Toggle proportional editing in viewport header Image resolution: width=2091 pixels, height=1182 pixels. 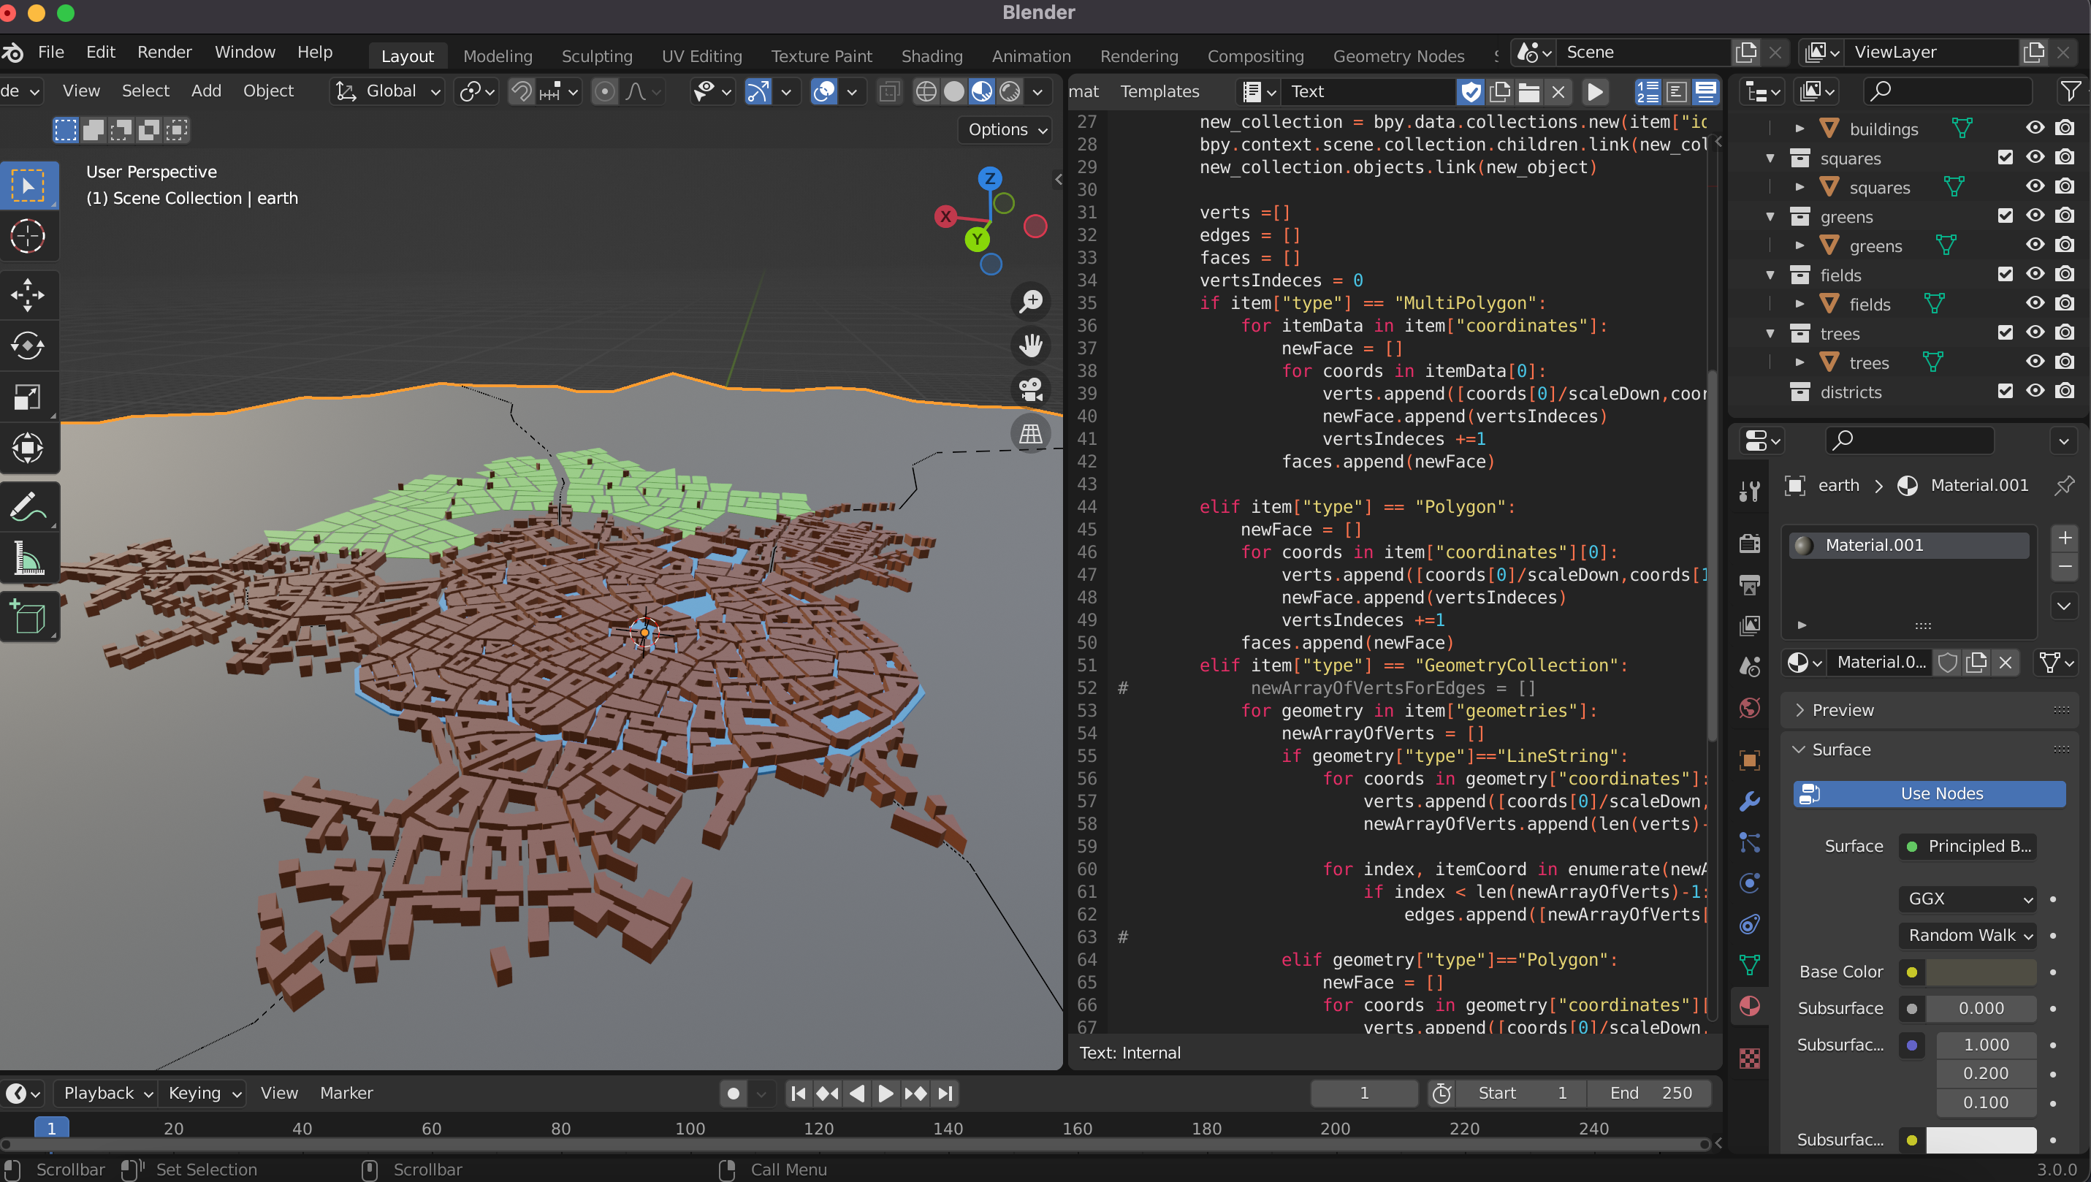[605, 92]
